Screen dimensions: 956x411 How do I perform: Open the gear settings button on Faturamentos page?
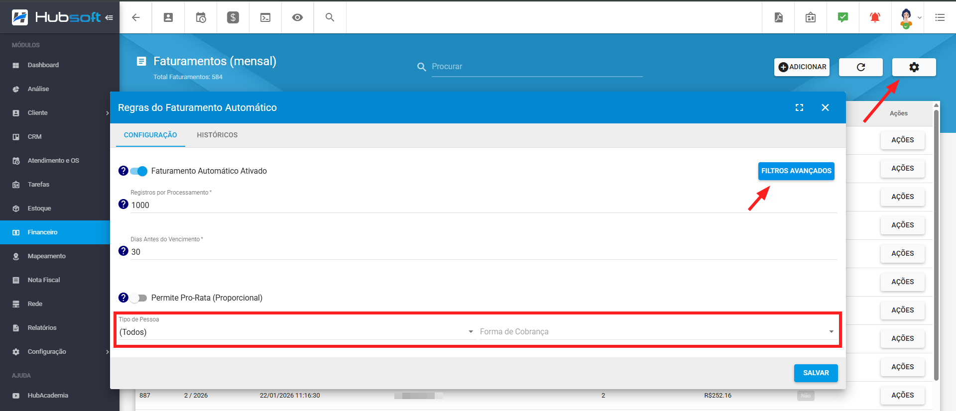point(914,67)
